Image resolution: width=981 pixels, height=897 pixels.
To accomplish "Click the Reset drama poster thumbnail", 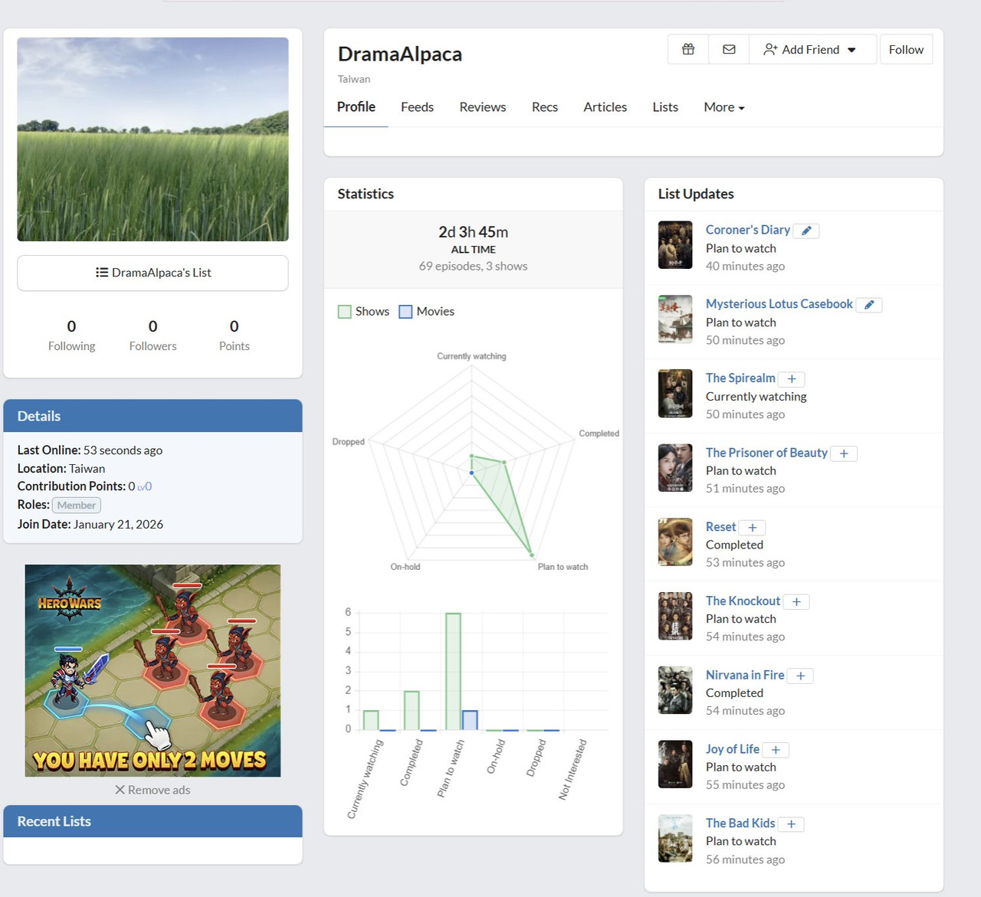I will 675,542.
